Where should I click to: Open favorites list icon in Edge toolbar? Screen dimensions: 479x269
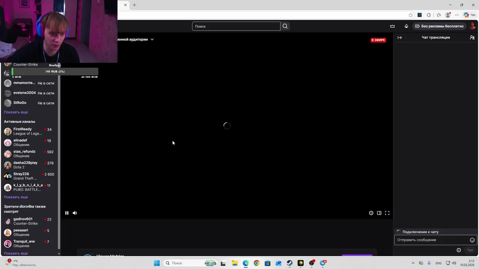point(439,15)
